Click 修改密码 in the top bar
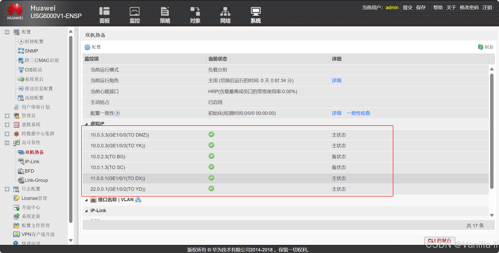 pyautogui.click(x=469, y=8)
